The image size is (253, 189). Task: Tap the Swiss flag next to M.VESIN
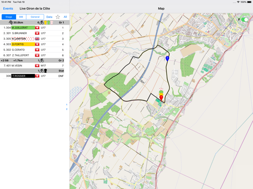pyautogui.click(x=37, y=66)
